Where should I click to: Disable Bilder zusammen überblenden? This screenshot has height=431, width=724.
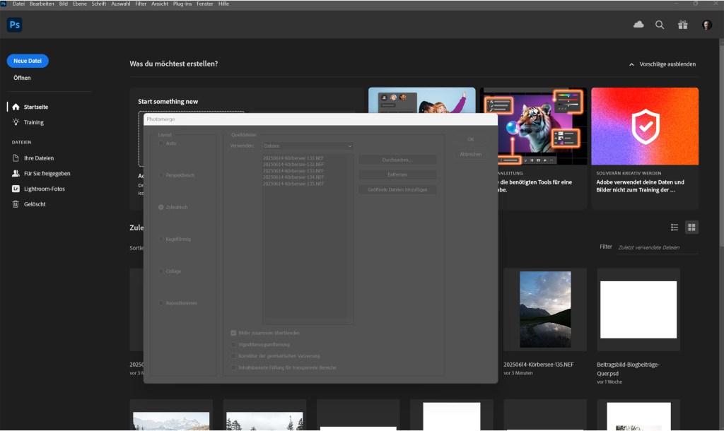coord(234,332)
